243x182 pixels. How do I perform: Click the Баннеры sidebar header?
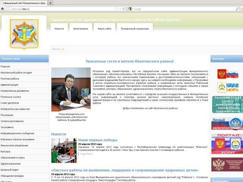coord(227,59)
